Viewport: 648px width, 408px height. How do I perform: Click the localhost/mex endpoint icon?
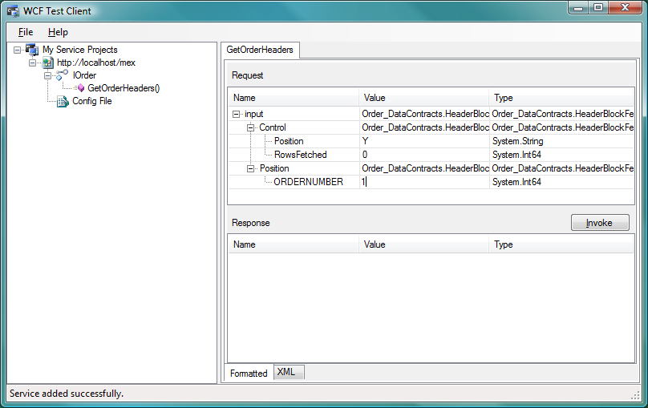coord(47,63)
